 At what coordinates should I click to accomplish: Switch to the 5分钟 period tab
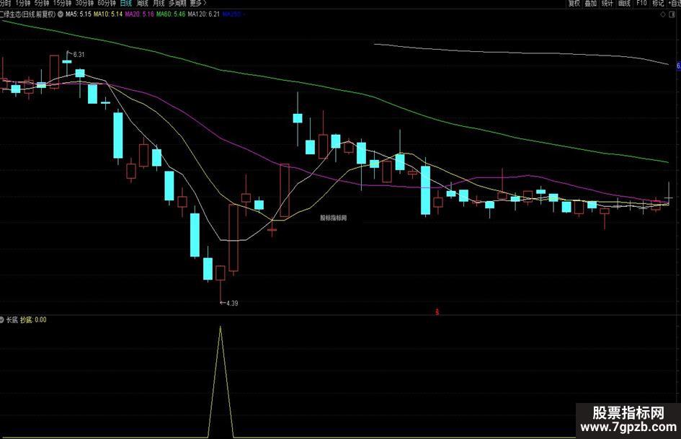coord(42,3)
